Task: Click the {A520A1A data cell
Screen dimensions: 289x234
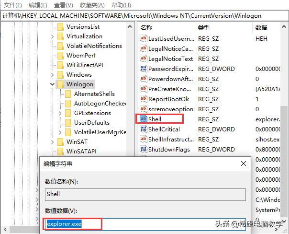Action: [267, 89]
